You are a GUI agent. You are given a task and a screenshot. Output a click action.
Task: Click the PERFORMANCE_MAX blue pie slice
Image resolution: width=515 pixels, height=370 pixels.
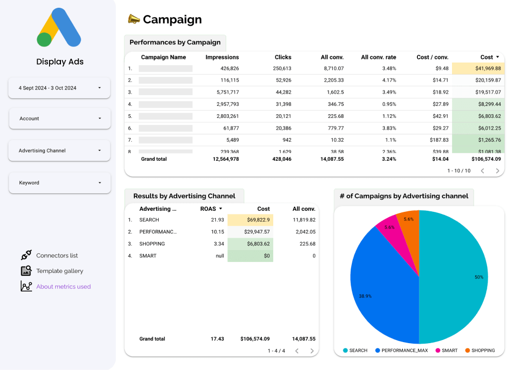coord(382,289)
